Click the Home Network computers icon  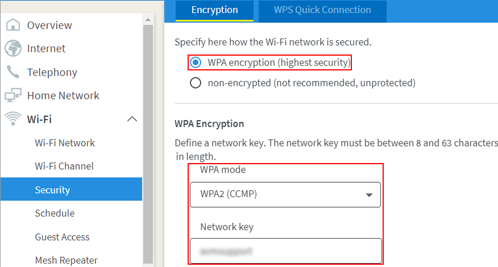click(13, 95)
